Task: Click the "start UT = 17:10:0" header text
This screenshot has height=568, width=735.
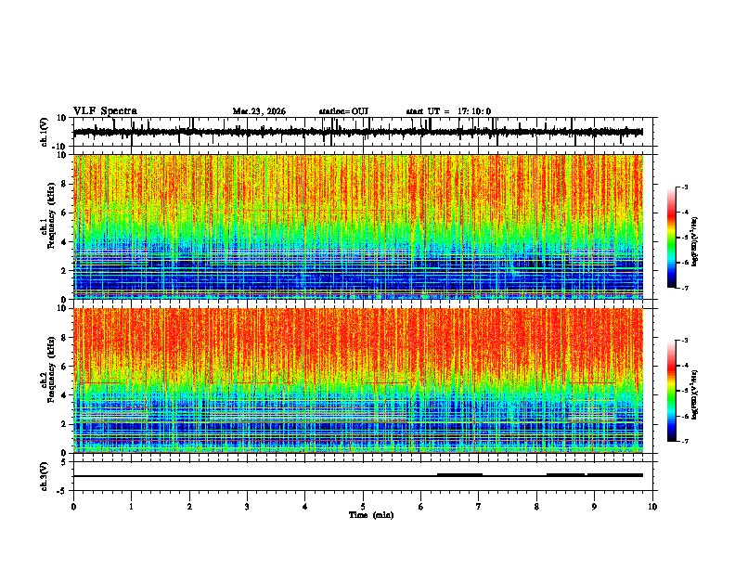Action: (448, 111)
